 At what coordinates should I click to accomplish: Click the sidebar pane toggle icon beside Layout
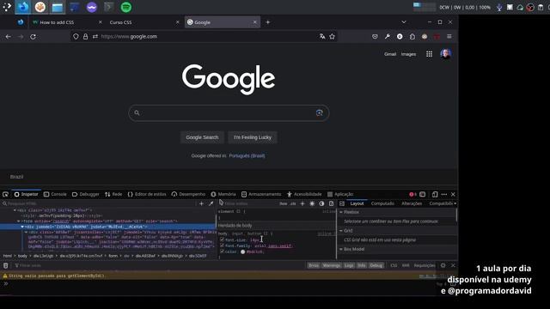(342, 203)
